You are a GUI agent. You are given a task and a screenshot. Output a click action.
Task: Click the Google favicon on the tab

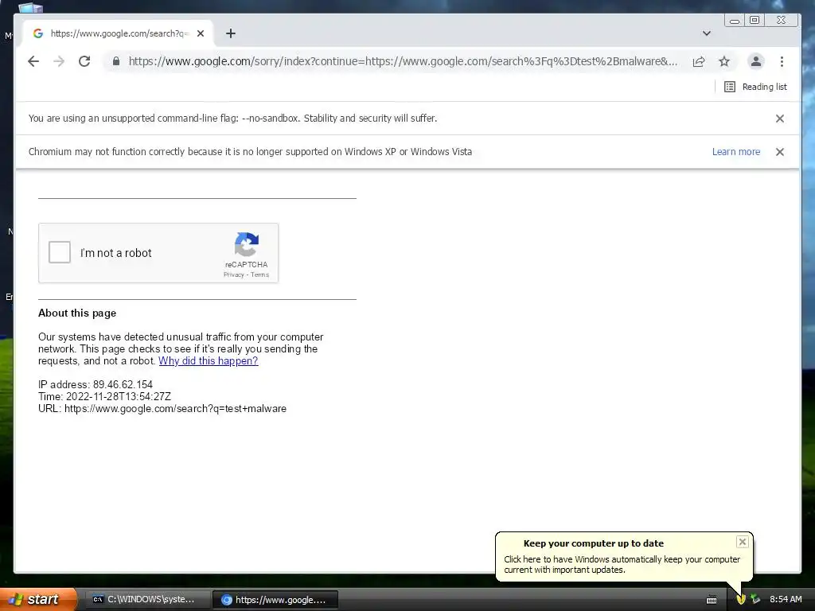38,33
